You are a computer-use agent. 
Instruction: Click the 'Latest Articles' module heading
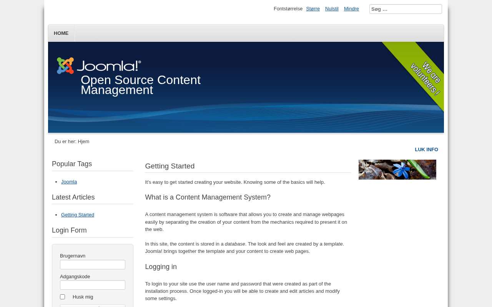(x=73, y=197)
